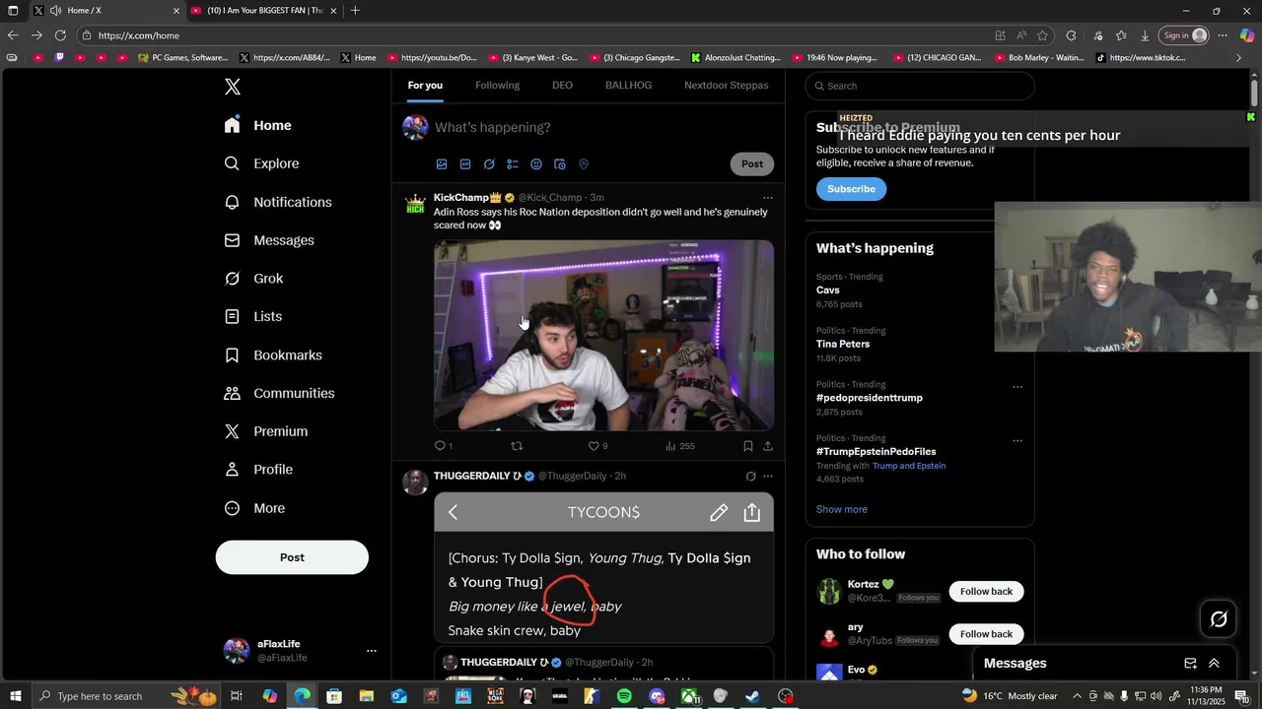Switch to the YouTube browser tab
The height and width of the screenshot is (709, 1262).
[x=264, y=11]
